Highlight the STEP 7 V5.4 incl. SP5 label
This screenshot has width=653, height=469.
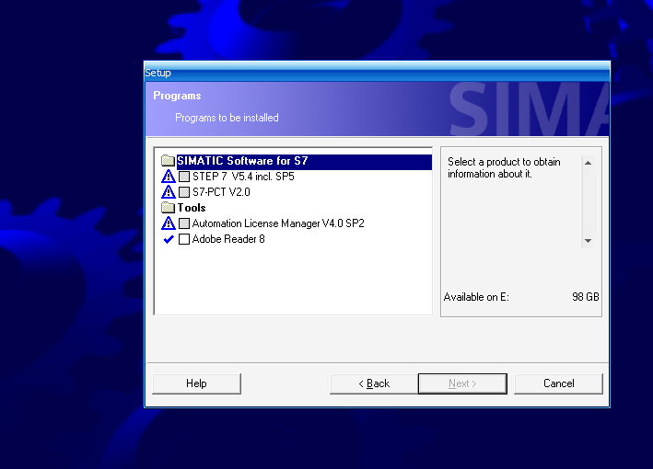point(243,177)
